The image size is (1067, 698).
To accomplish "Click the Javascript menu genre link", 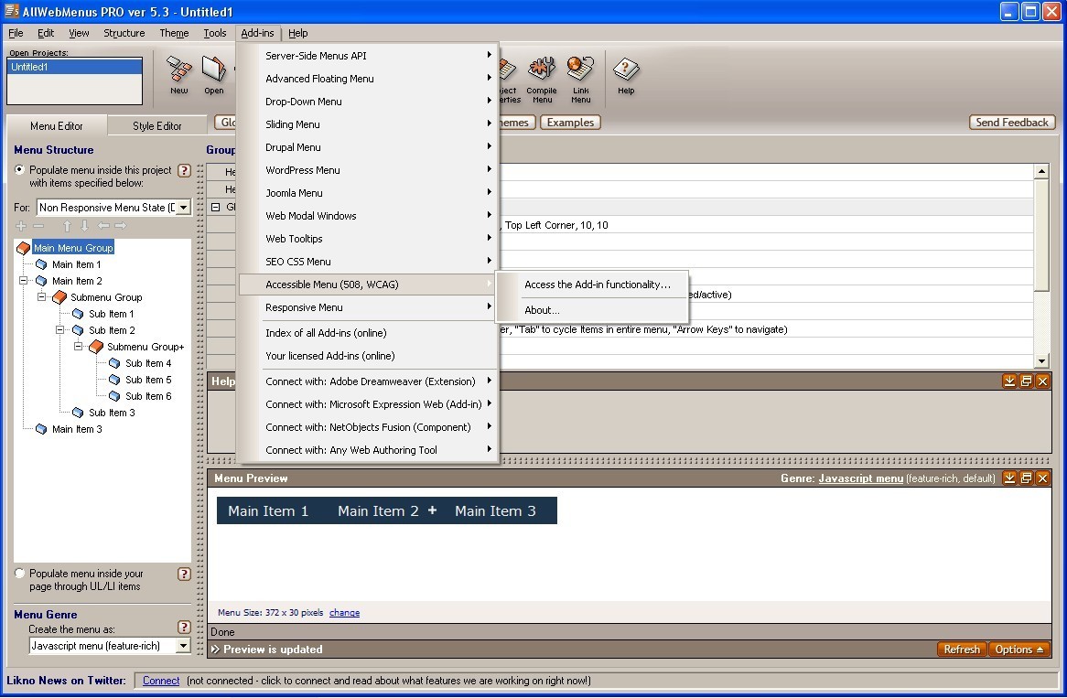I will 861,478.
